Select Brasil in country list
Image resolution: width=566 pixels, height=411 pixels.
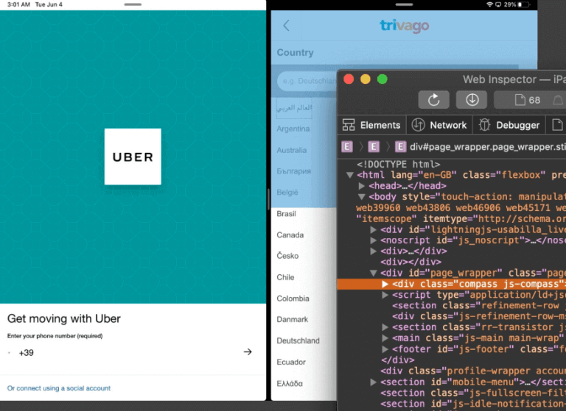286,214
